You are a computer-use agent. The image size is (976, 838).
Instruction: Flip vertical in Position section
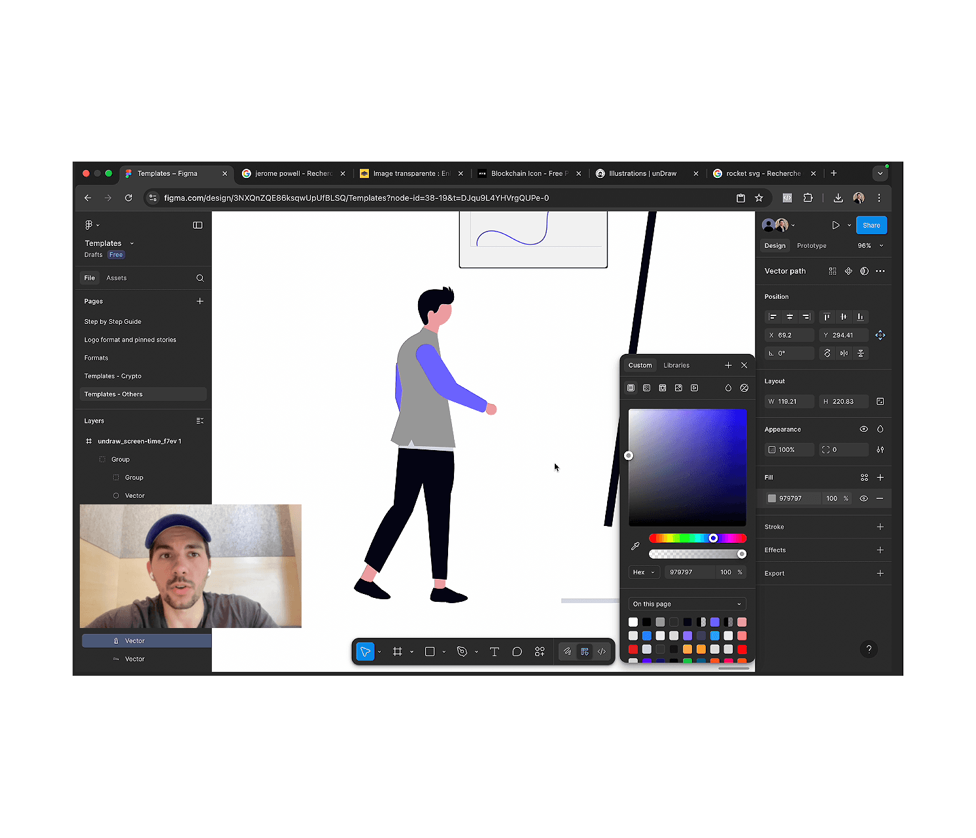click(x=861, y=353)
